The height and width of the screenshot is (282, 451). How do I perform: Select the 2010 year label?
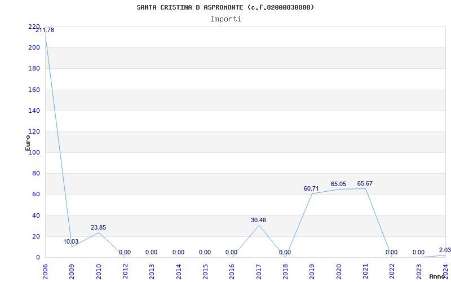point(99,272)
